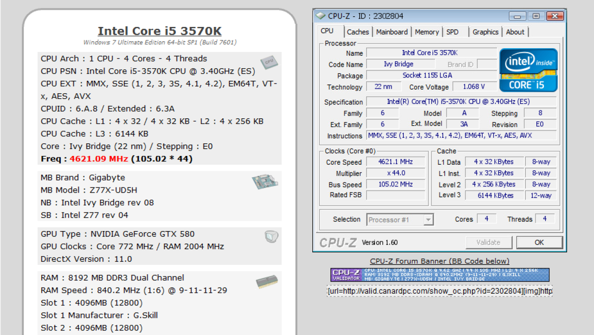This screenshot has height=335, width=594.
Task: Click the CPU-Z maximize/restore button
Action: click(536, 16)
